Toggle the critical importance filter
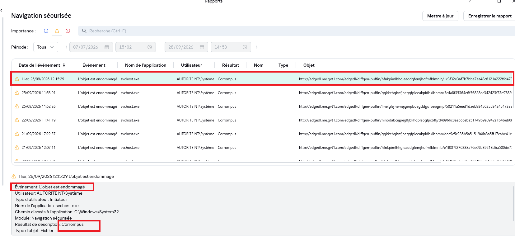 coord(68,31)
